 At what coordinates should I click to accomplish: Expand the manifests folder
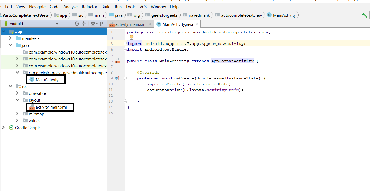(10, 38)
